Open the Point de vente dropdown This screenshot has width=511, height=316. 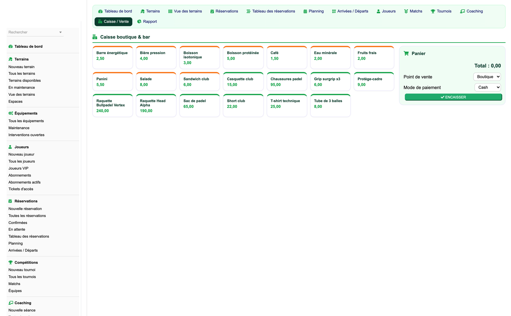point(487,77)
